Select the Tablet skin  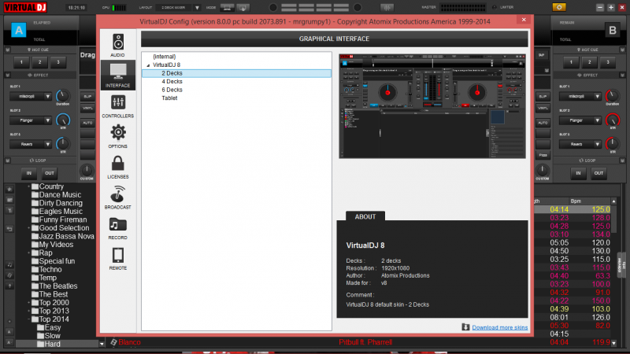pos(169,98)
